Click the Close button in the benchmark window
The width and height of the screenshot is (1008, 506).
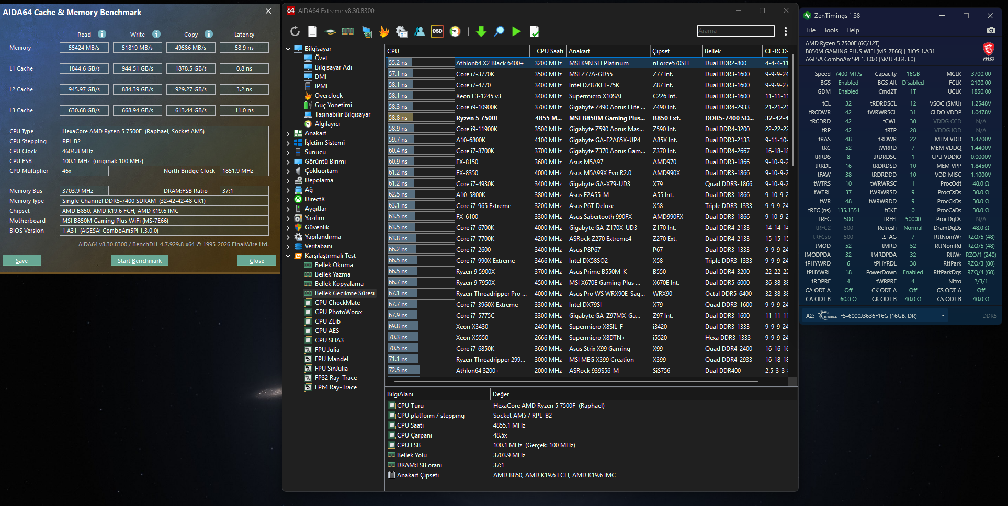click(257, 261)
